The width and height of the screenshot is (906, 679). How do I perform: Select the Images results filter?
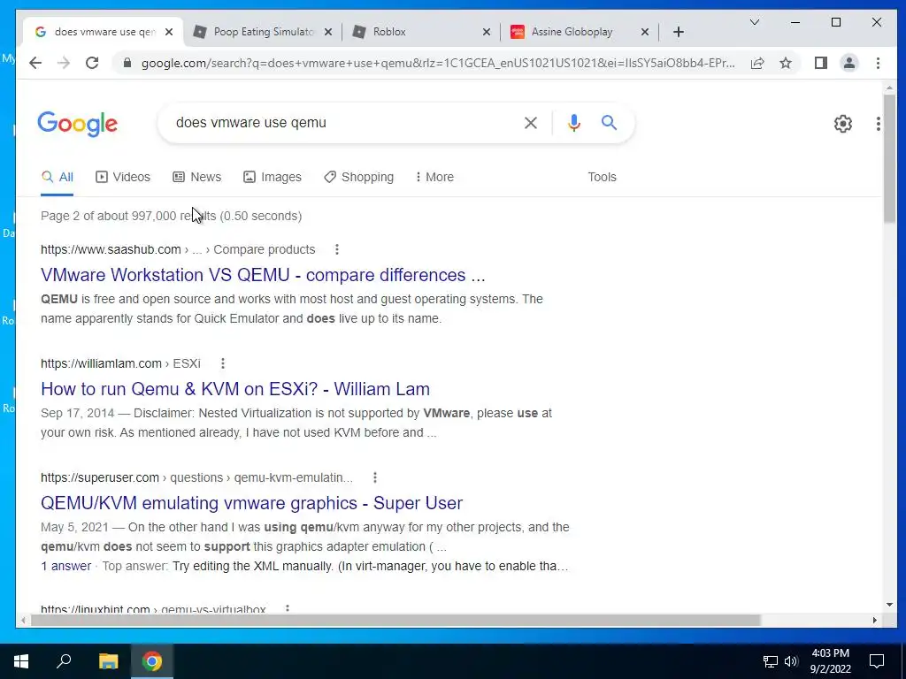click(x=273, y=177)
